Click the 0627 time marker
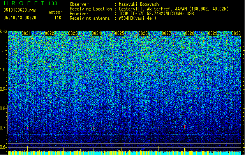Image resolution: width=245 pixels, height=155 pixels. tap(166, 33)
